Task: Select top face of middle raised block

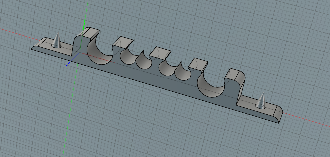Action: (160, 52)
